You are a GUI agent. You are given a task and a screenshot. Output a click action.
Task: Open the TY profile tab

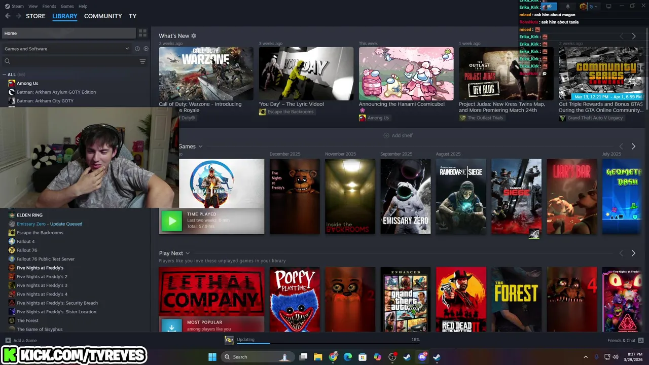(132, 16)
